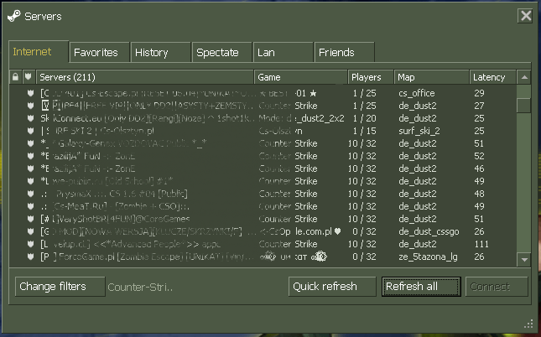Click the shield icon on the Cs-MeaT.Ru Zombie row
Image resolution: width=541 pixels, height=337 pixels.
[31, 206]
